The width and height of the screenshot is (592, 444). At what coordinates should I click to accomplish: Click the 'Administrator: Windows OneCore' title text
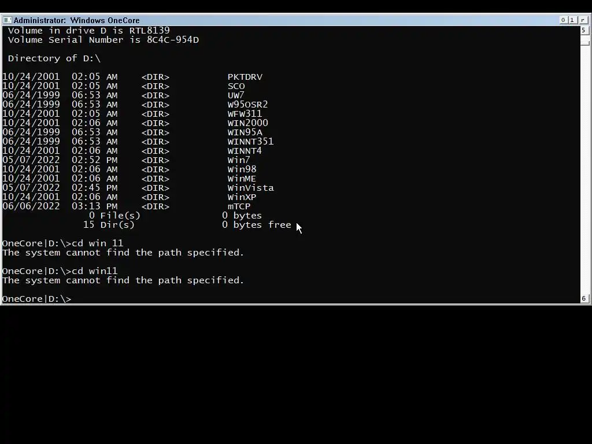[77, 20]
